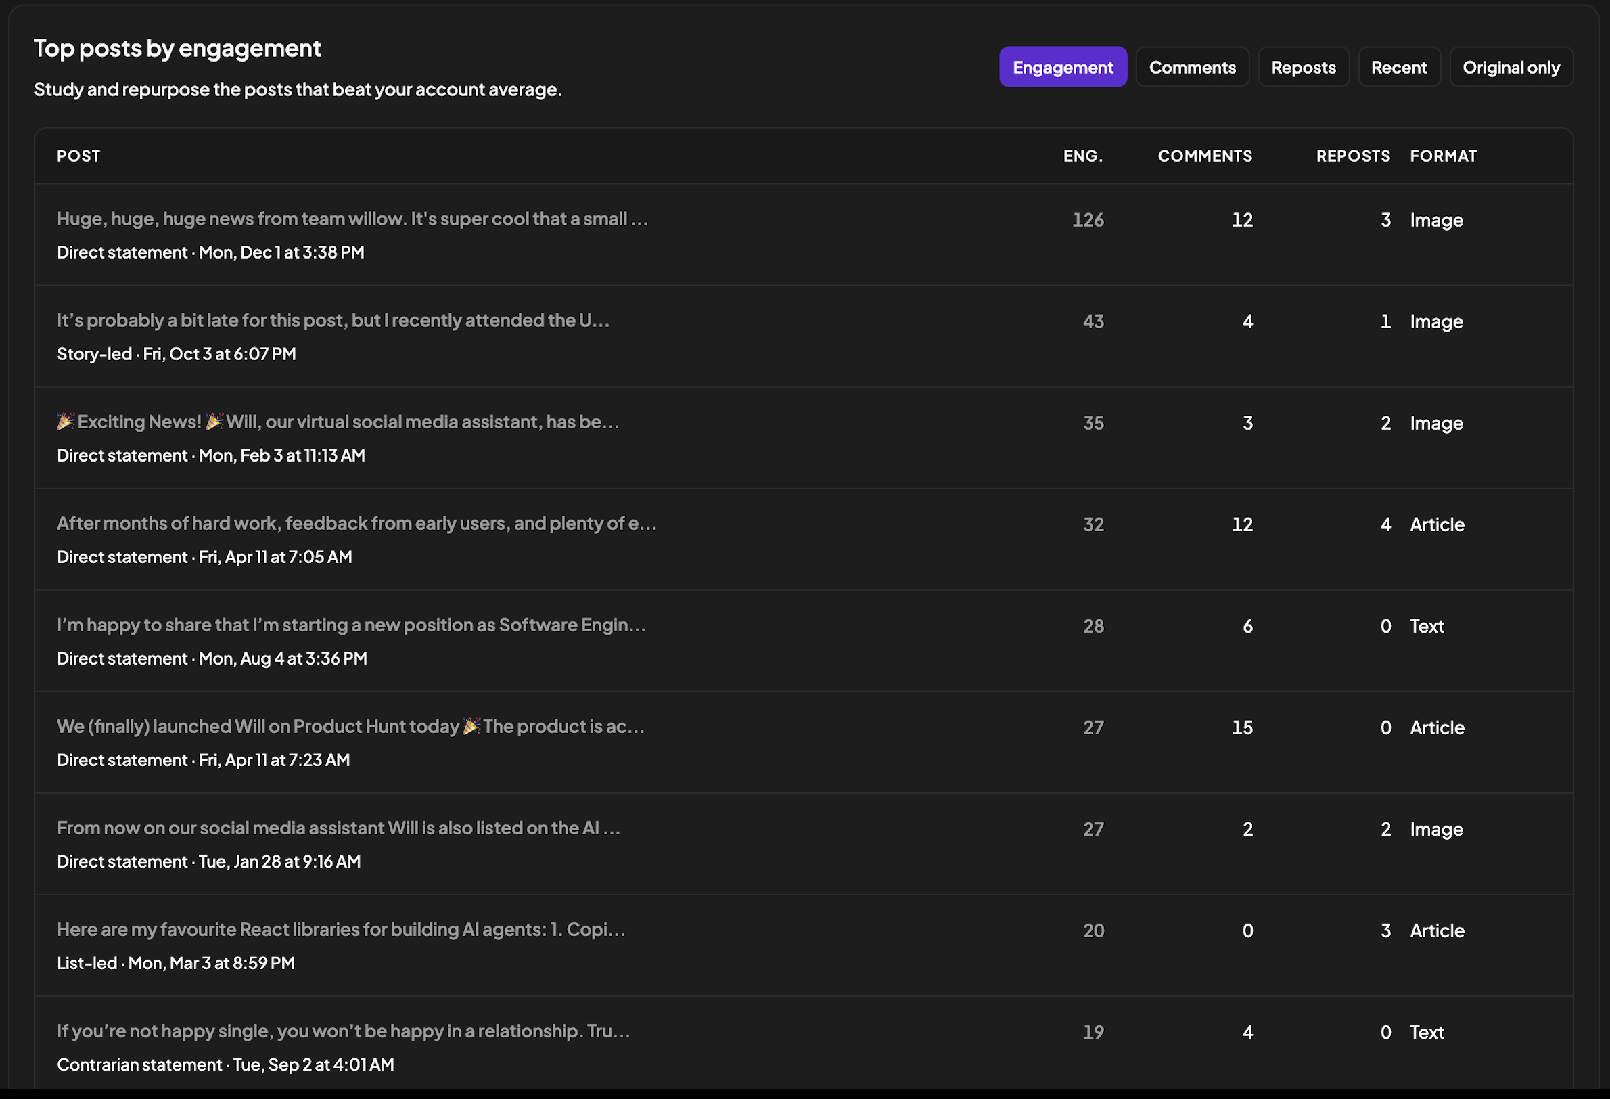The image size is (1610, 1099).
Task: Open the 'After months of hard work' post
Action: [356, 523]
